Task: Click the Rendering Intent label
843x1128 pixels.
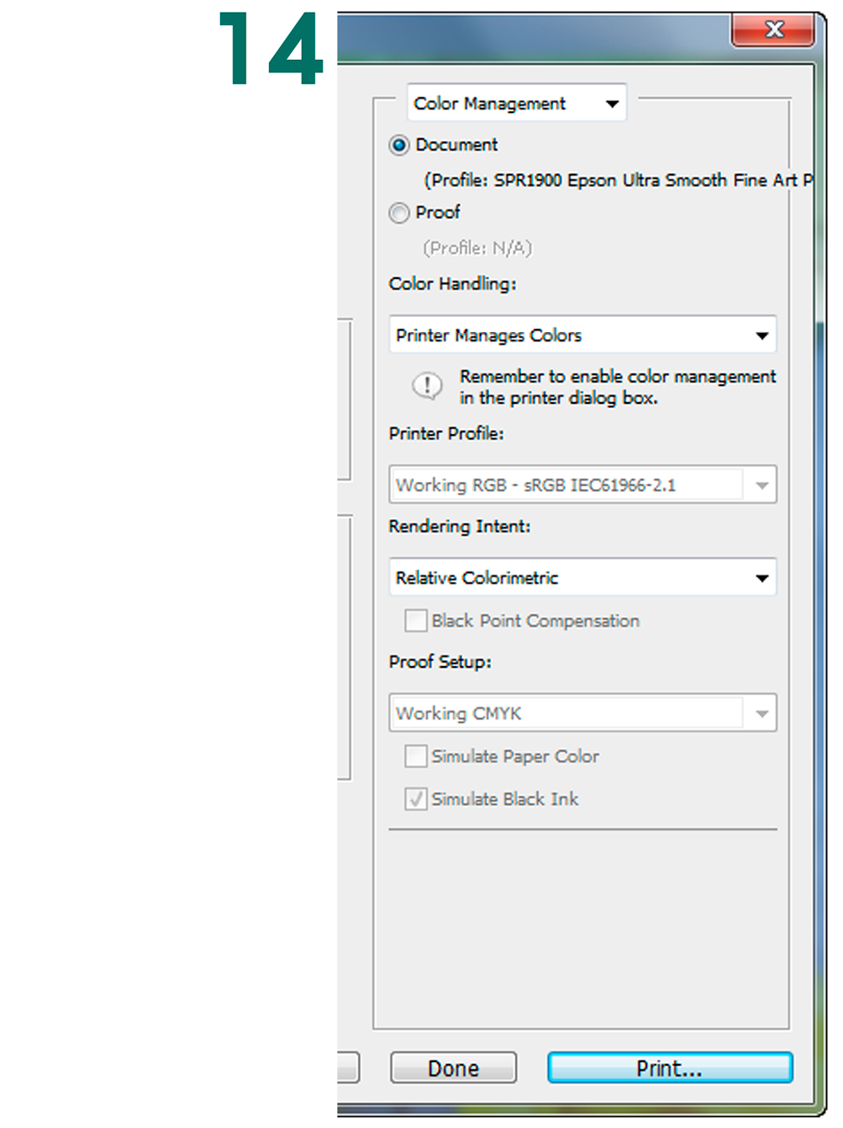Action: [x=459, y=527]
